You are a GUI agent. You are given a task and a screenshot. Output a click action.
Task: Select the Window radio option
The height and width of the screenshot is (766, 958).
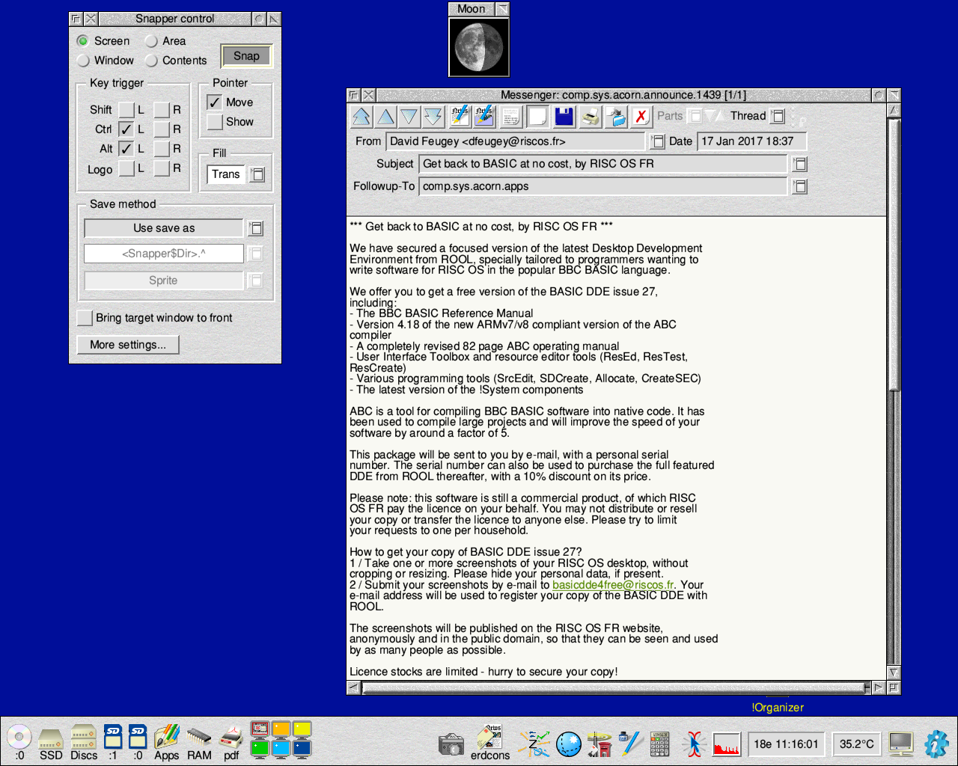83,61
